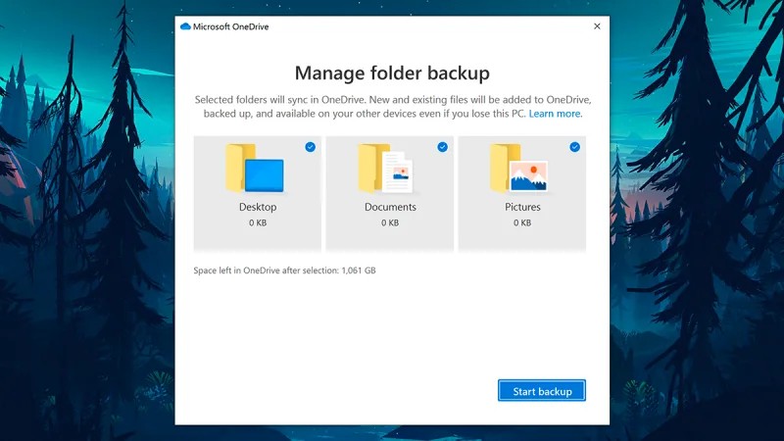Screen dimensions: 784x441
Task: Select the Desktop folder icon
Action: click(255, 168)
